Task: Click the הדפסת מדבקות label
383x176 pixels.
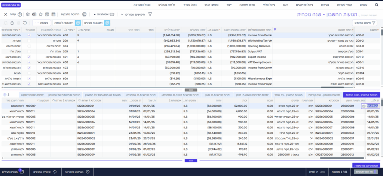Action: (x=70, y=15)
